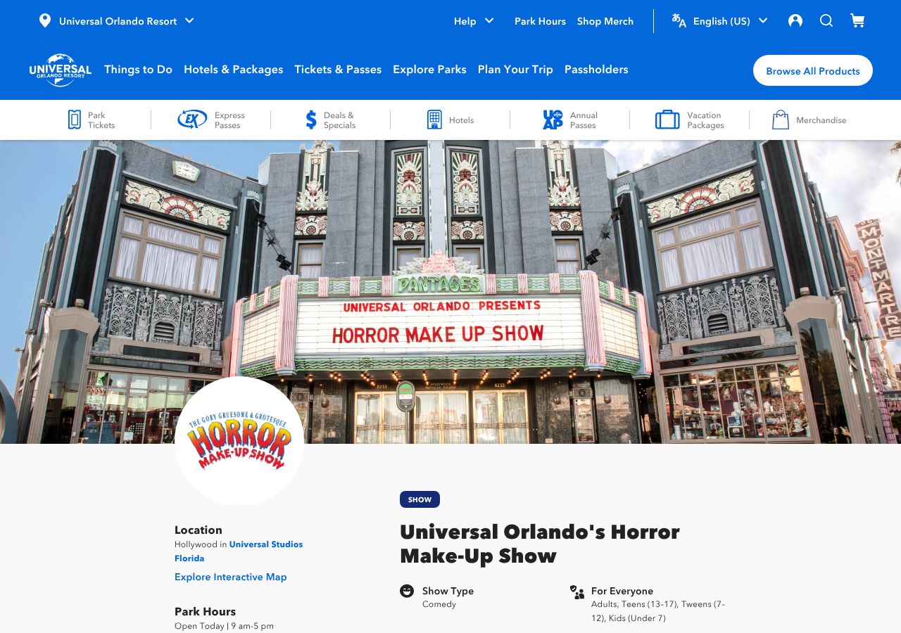Click the Browse All Products button
Viewport: 901px width, 633px height.
click(x=813, y=70)
